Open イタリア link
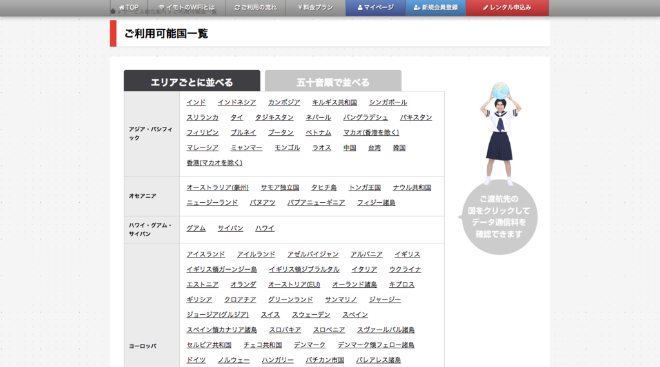This screenshot has width=660, height=367. pos(364,270)
